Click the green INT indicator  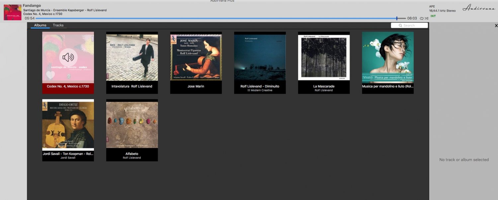[433, 16]
